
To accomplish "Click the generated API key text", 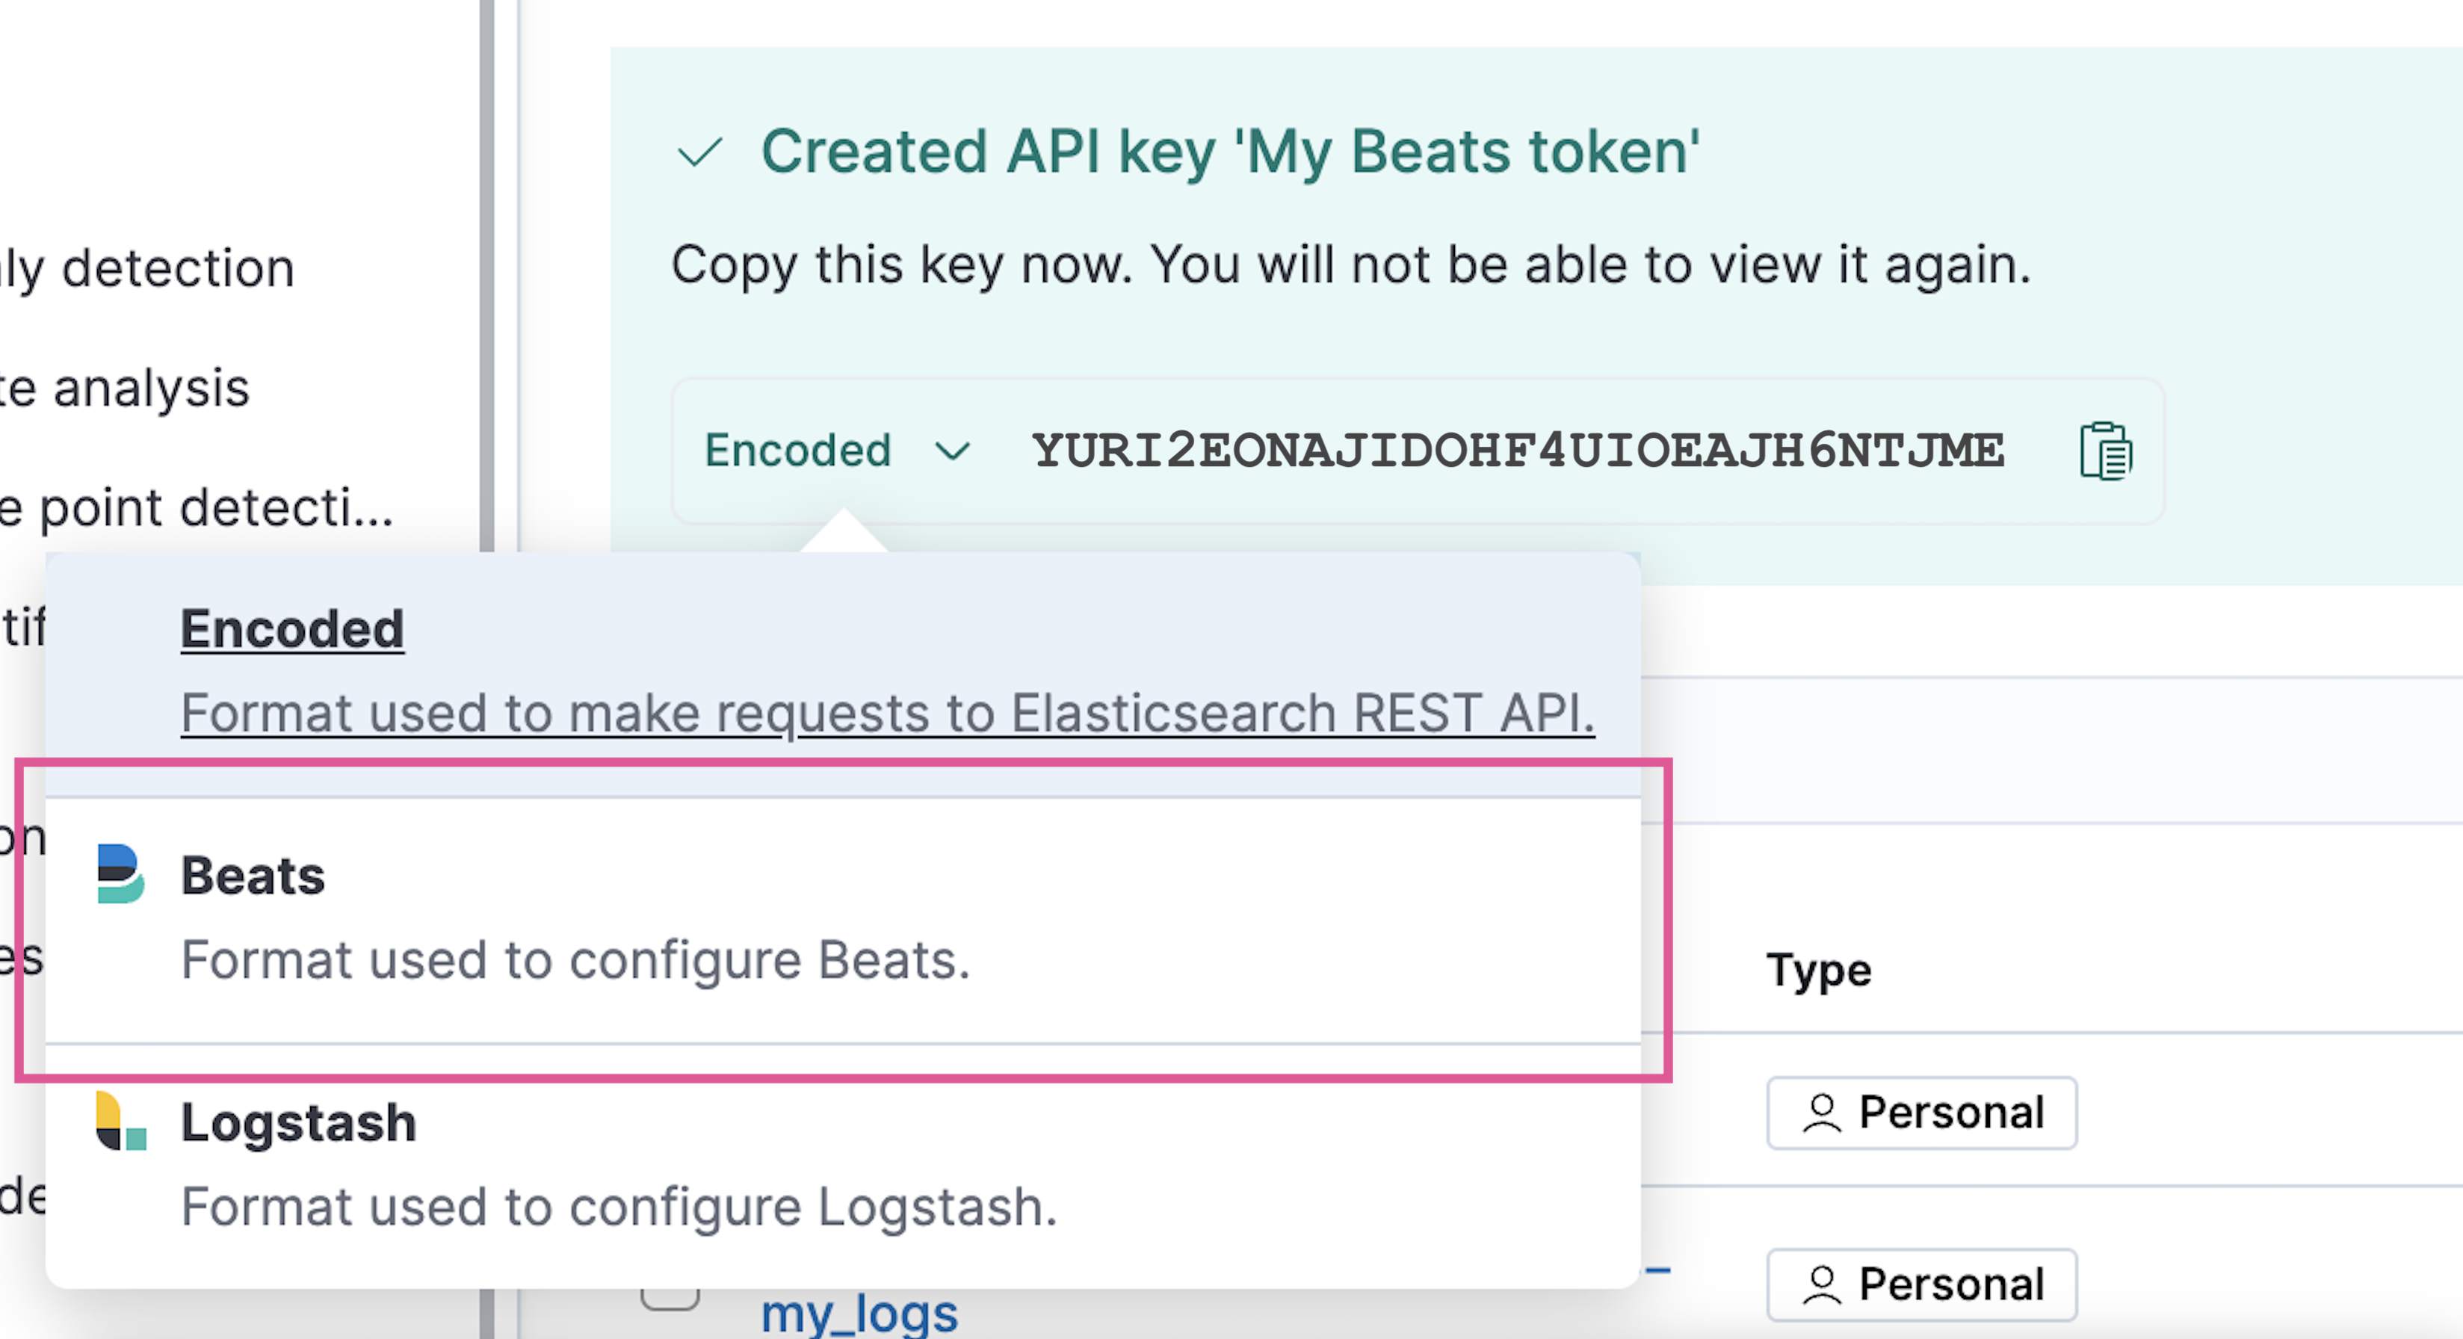I will pos(1518,450).
